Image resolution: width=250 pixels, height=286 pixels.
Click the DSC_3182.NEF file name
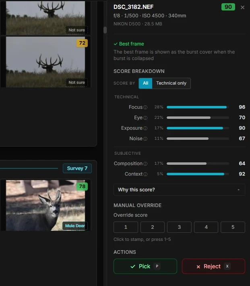pos(133,7)
